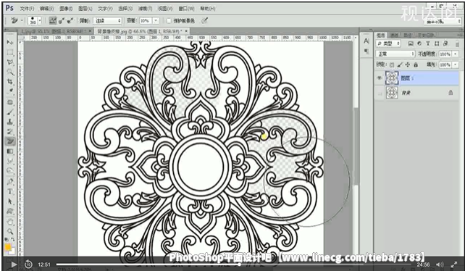This screenshot has height=271, width=465.
Task: Select the Background Eraser tool in toolbox
Action: [10, 141]
